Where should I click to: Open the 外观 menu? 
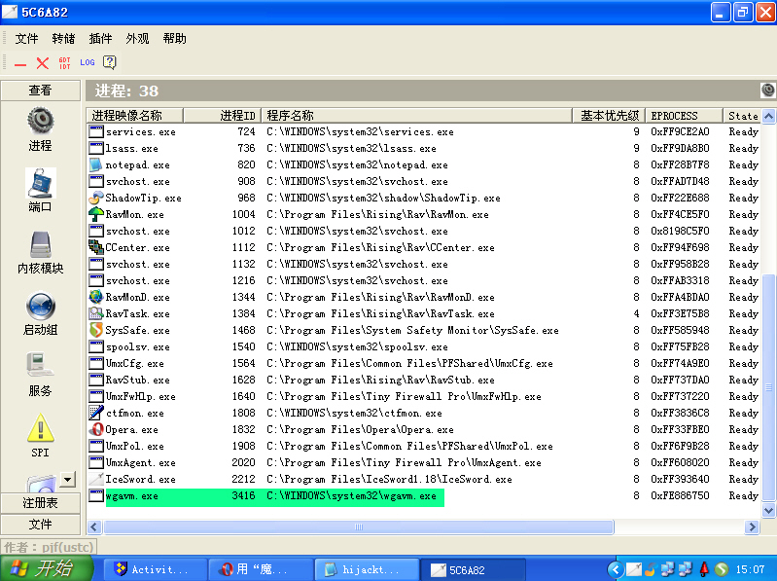pos(137,39)
